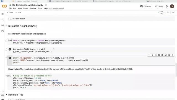The image size is (177, 100).
Task: Open the Runtime menu
Action: [33, 8]
